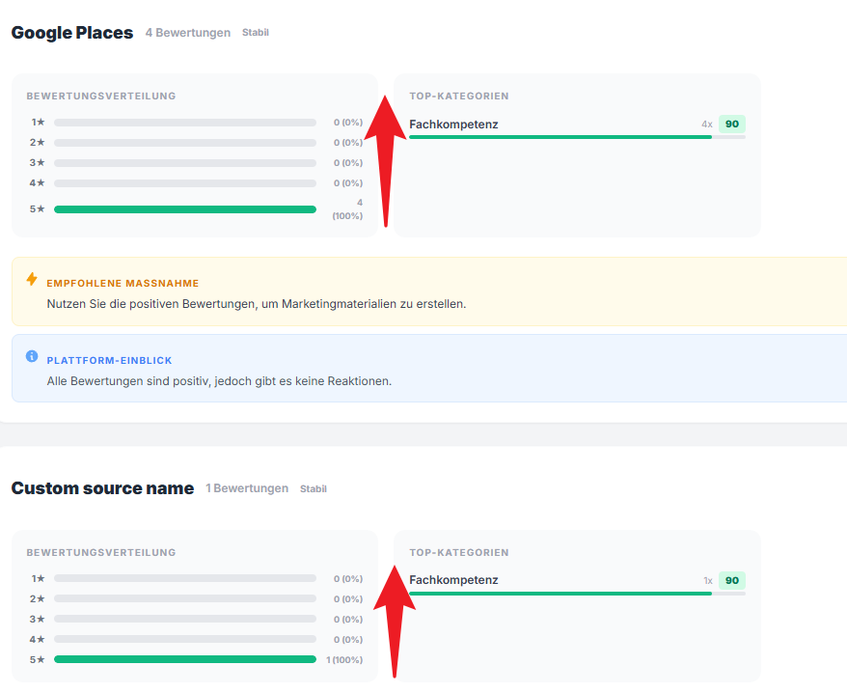
Task: Click the 4x count next to Fachkompetenz
Action: tap(707, 125)
